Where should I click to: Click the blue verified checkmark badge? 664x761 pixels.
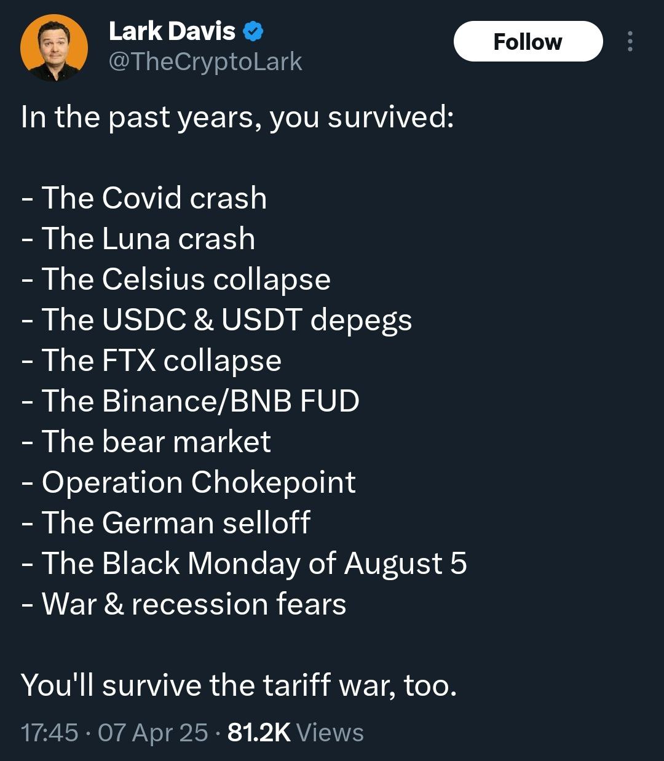pos(253,31)
